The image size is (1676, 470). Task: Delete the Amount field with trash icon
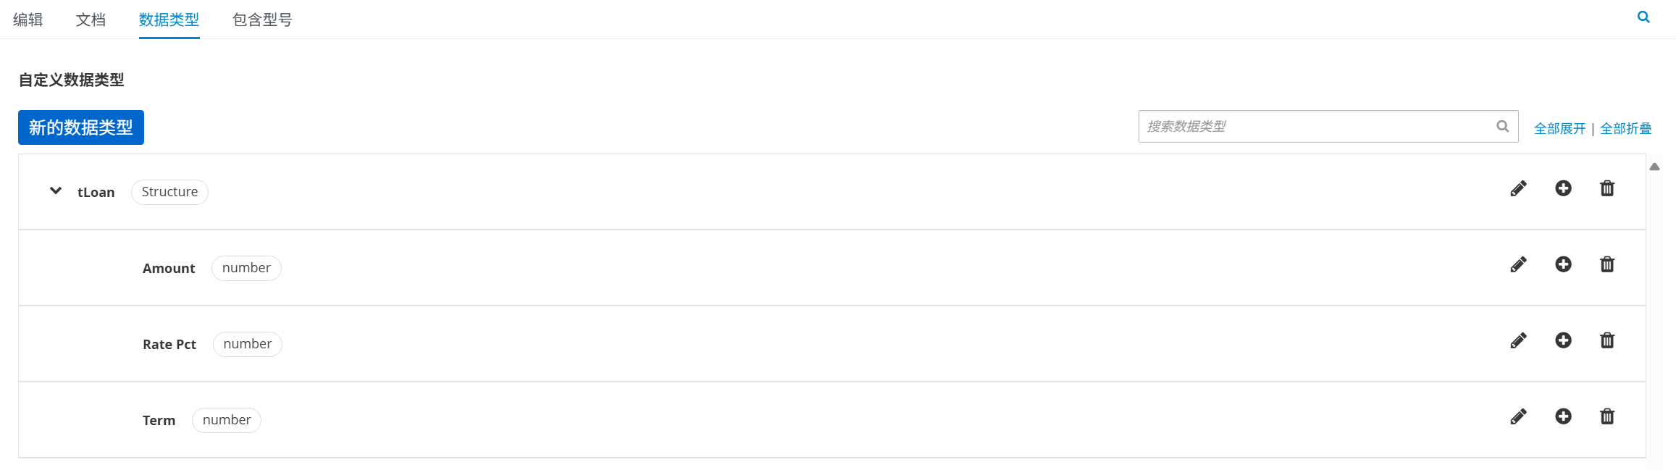pyautogui.click(x=1607, y=264)
